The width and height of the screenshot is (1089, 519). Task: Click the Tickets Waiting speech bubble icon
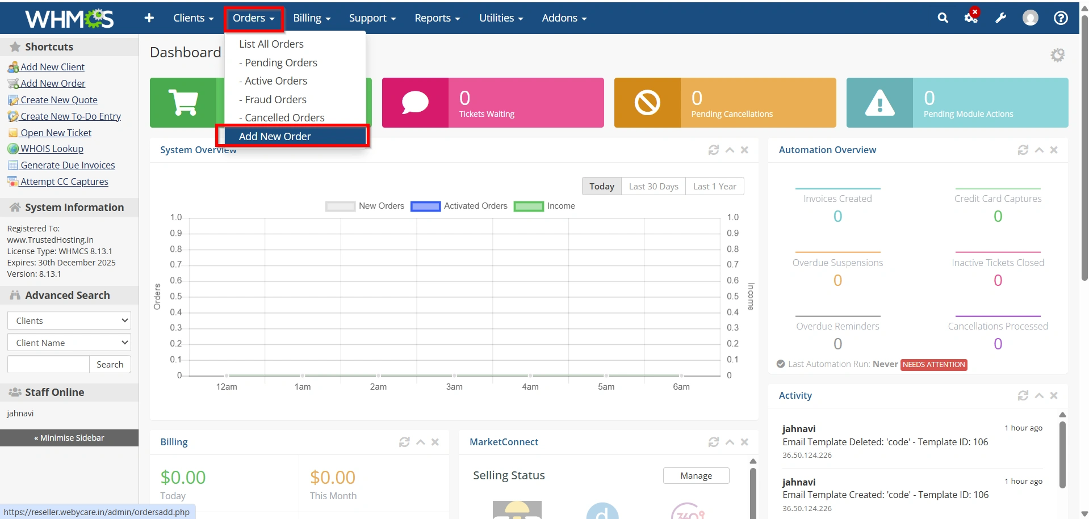point(415,103)
